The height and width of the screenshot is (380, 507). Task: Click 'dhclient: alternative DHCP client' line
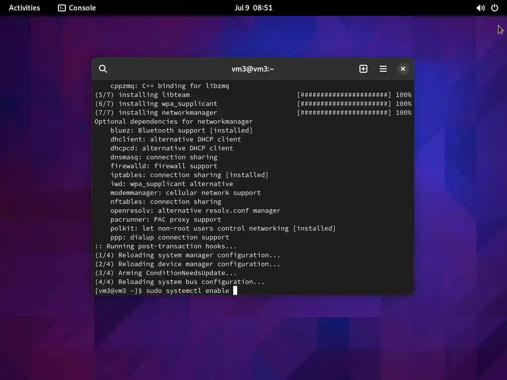(x=176, y=139)
